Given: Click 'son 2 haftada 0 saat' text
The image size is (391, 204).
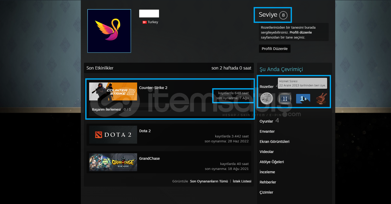Looking at the screenshot, I should point(231,68).
